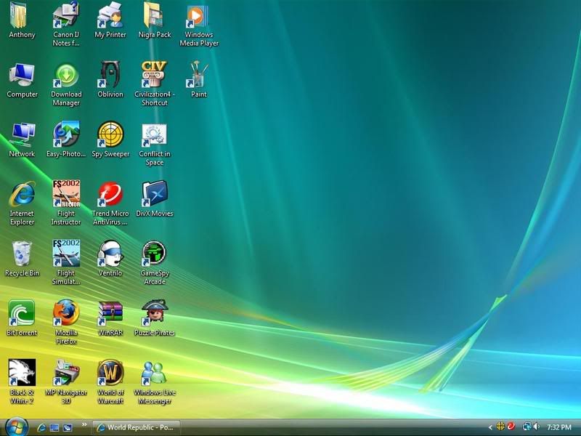Screen dimensions: 581x436
Task: Click the Trend Micro tray icon
Action: [x=511, y=427]
